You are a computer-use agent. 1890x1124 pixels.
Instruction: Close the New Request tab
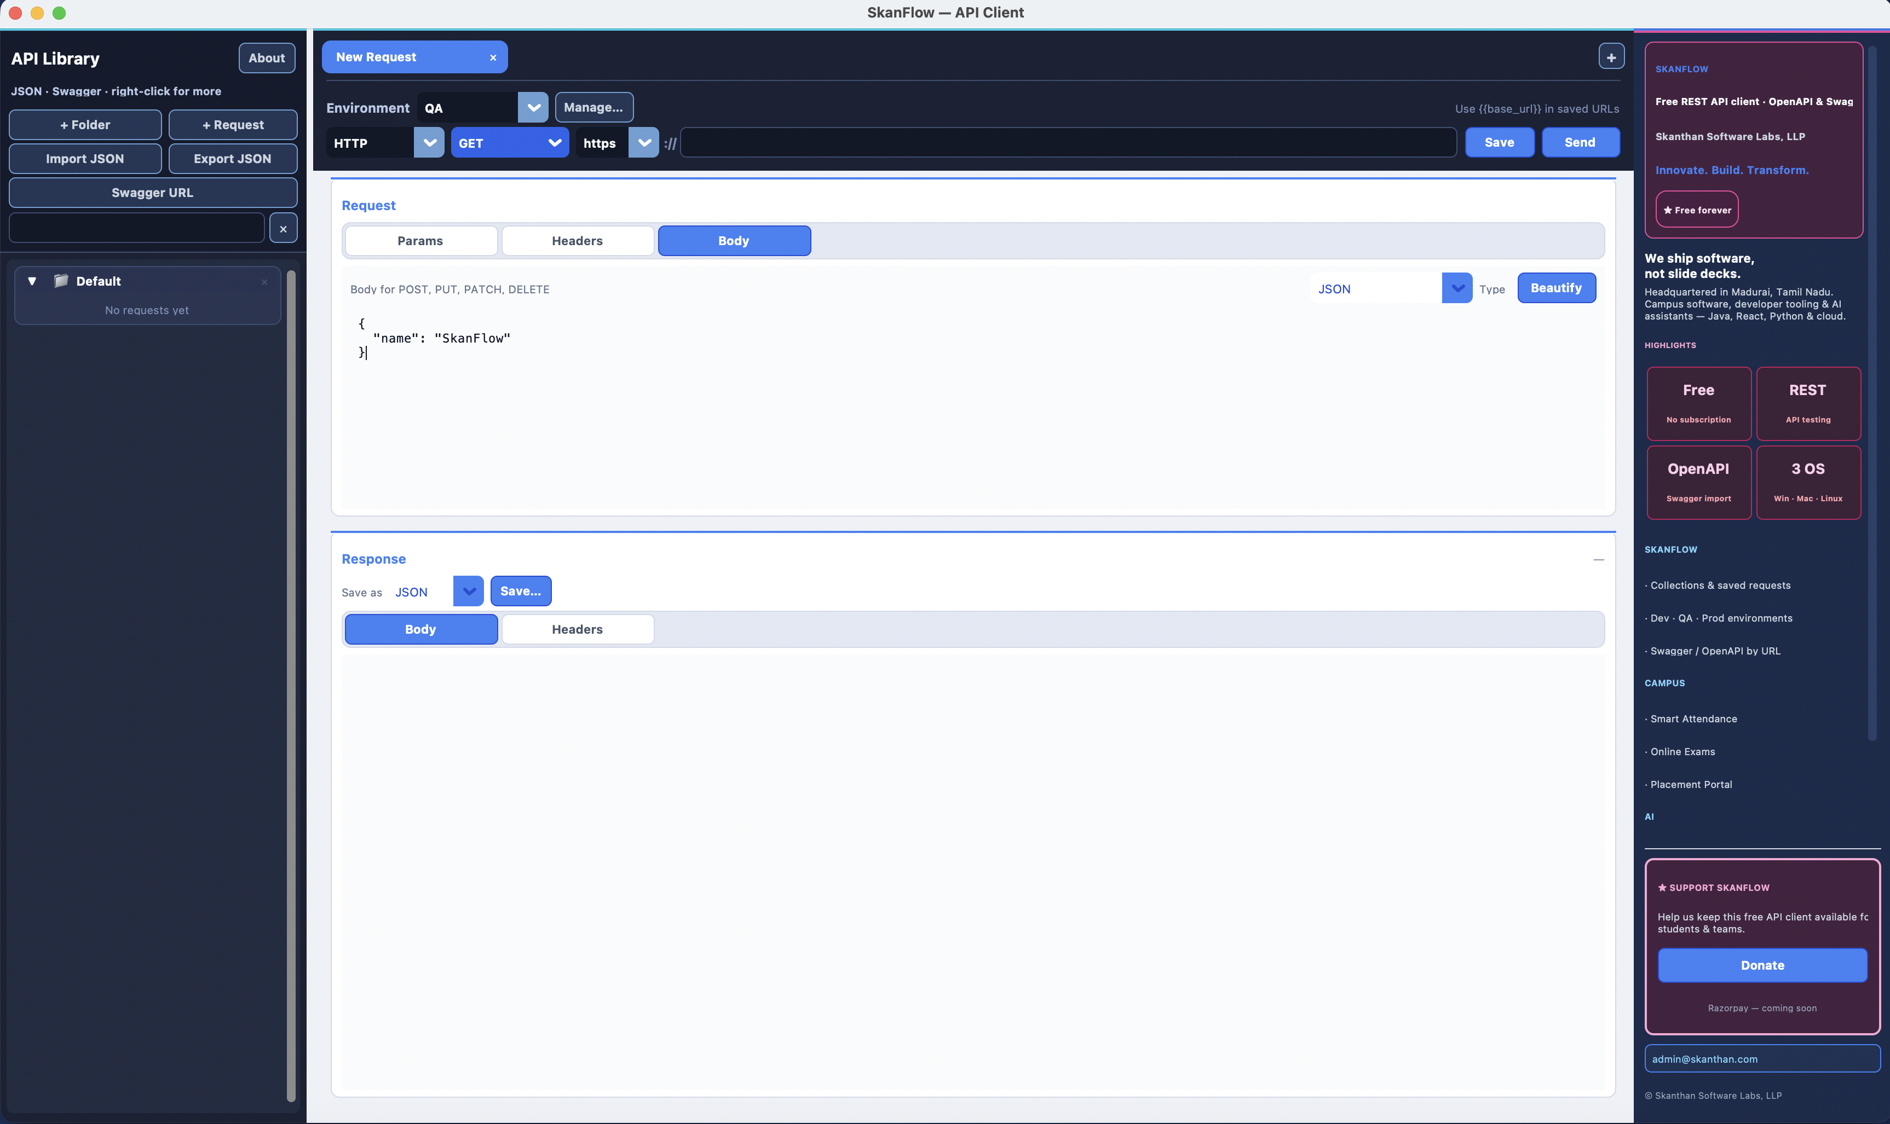(493, 57)
